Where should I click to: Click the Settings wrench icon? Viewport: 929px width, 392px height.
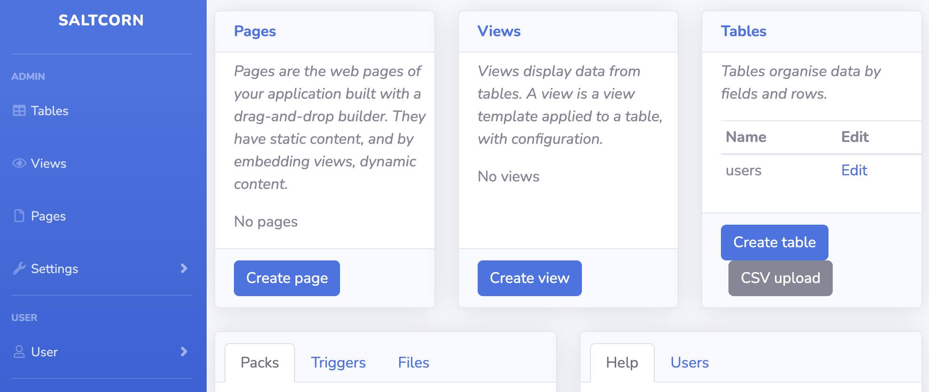tap(19, 269)
